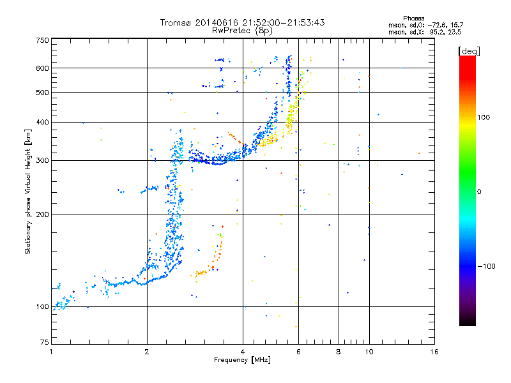Click the x-axis tick label '1'

[x=51, y=352]
